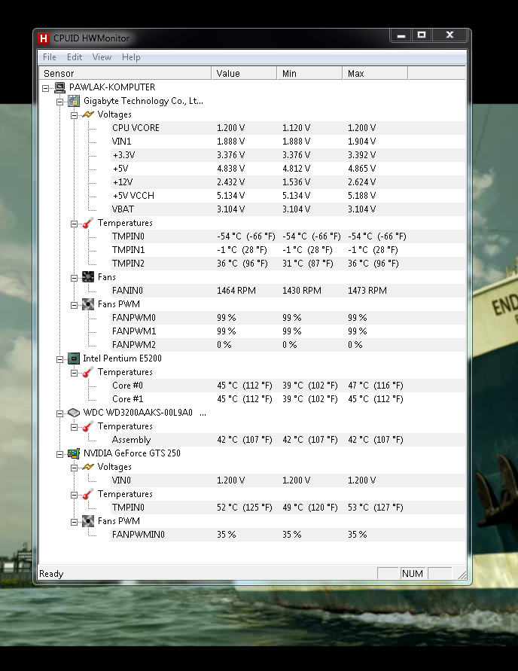Click the 1464 RPM value
This screenshot has height=671, width=518.
tap(236, 291)
